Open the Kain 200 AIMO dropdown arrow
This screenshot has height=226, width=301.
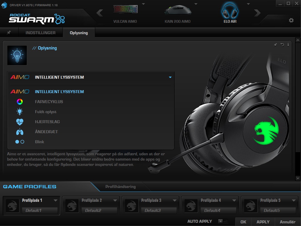click(196, 4)
